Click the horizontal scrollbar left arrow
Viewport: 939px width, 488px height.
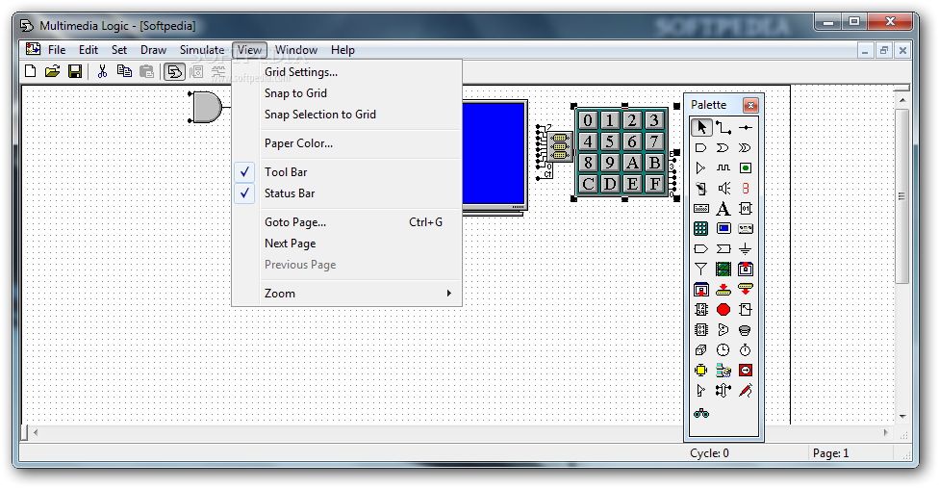coord(36,432)
